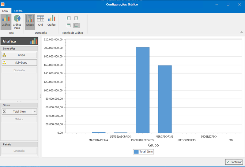Select the Gráfico bar chart type
Screen dimensions: 245x167
pos(6,22)
